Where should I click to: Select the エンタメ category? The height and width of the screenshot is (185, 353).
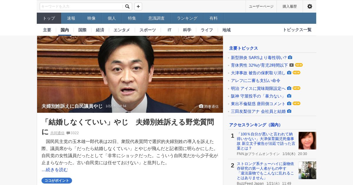click(122, 30)
